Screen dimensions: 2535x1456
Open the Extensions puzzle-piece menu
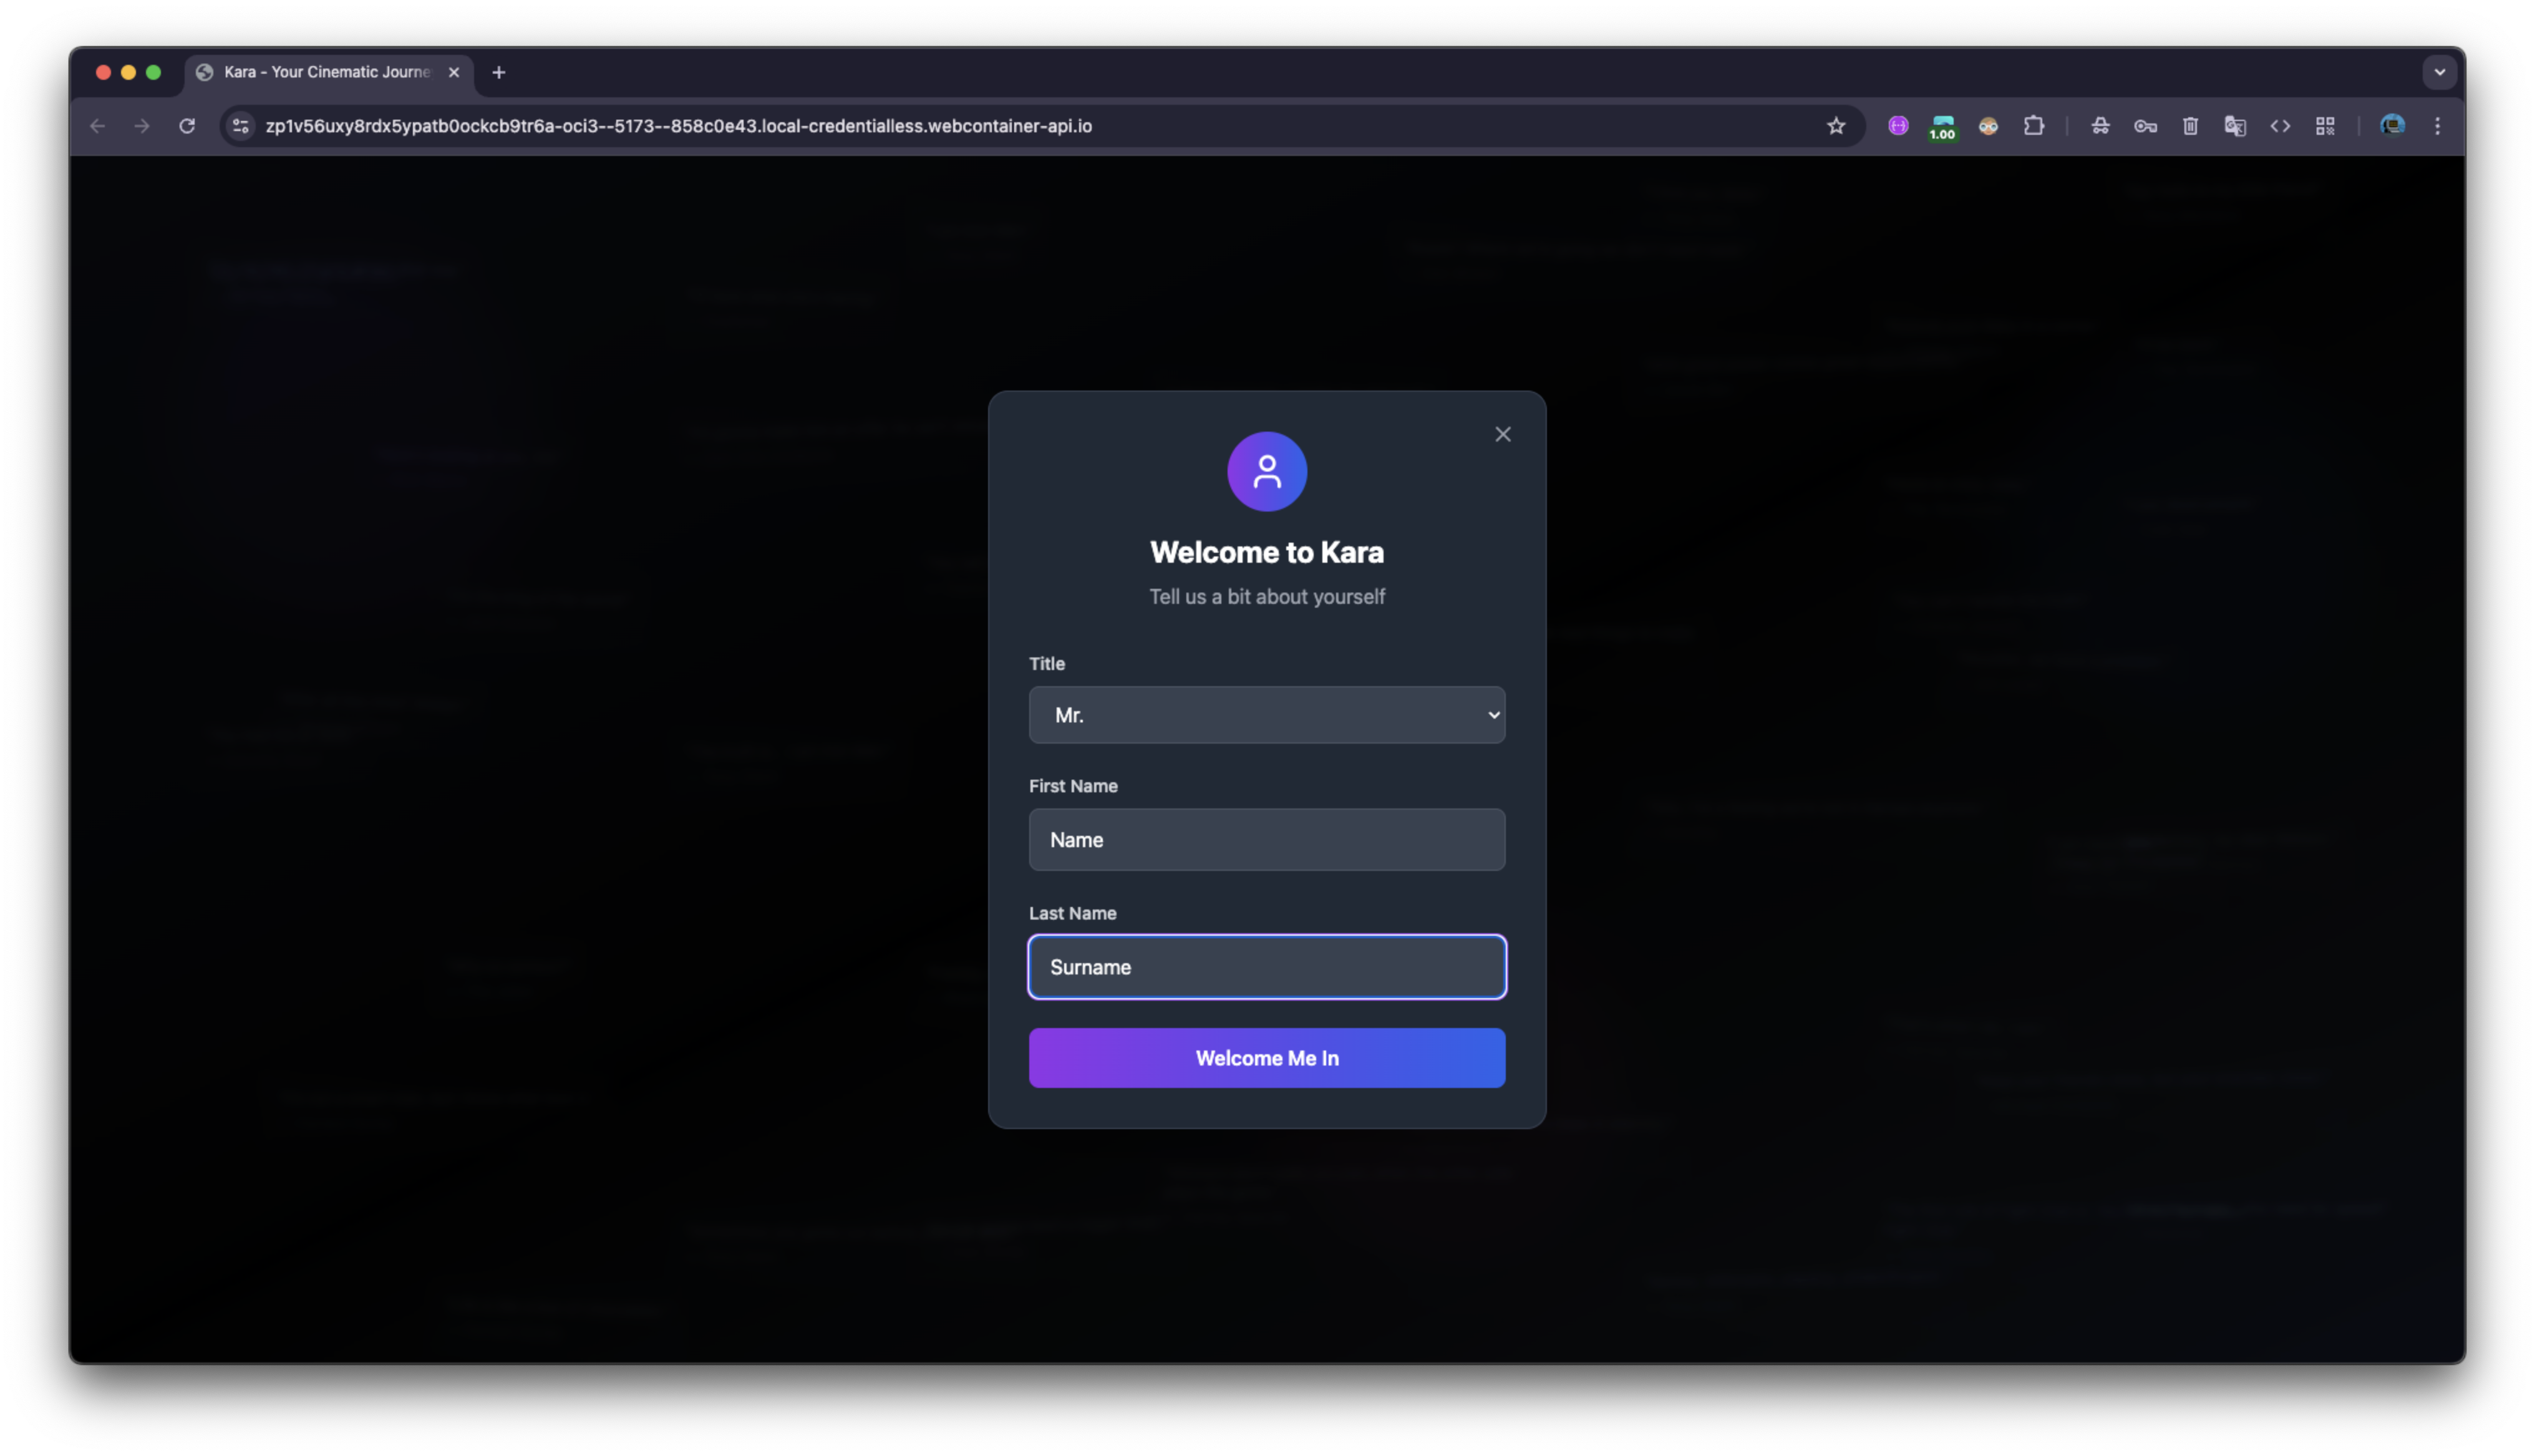coord(2033,126)
